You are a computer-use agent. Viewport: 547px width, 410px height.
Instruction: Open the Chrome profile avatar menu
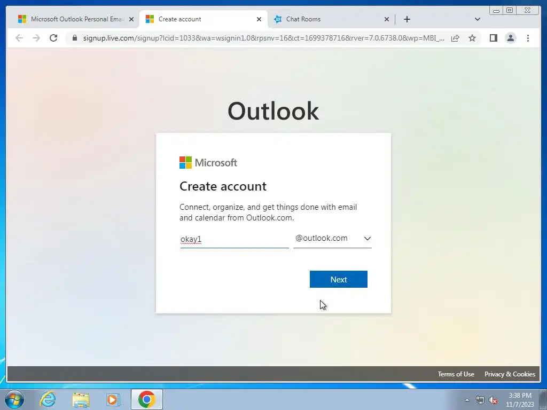[x=510, y=38]
